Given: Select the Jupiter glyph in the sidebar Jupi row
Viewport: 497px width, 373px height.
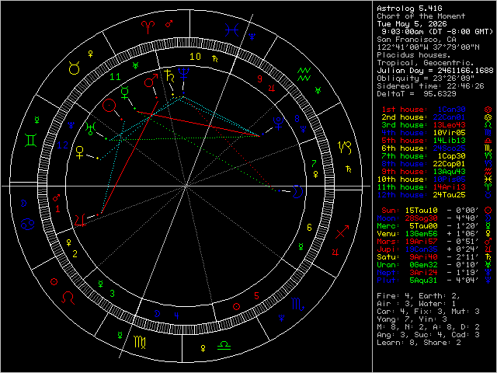Looking at the screenshot, I should point(488,249).
